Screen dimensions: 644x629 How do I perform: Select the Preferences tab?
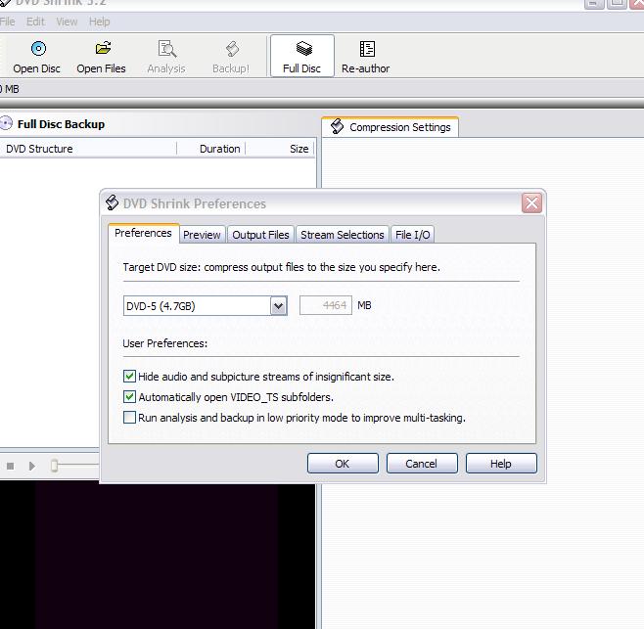click(143, 233)
